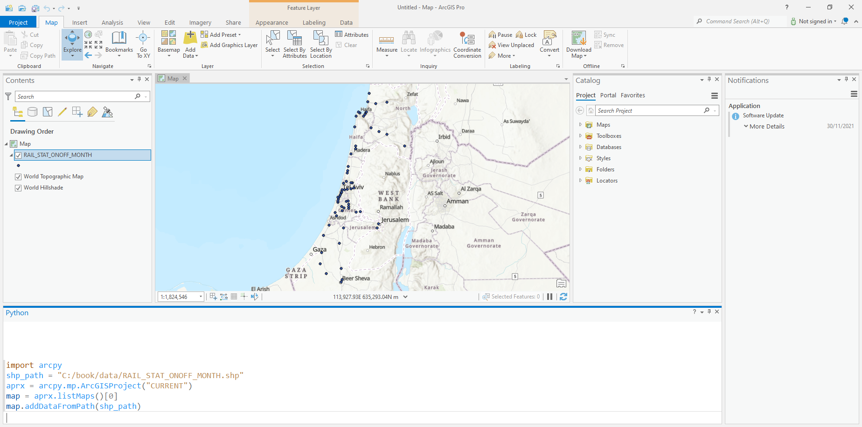Toggle World Topographic Map visibility
This screenshot has width=862, height=427.
pos(18,176)
